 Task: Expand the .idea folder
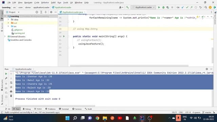click(8, 20)
